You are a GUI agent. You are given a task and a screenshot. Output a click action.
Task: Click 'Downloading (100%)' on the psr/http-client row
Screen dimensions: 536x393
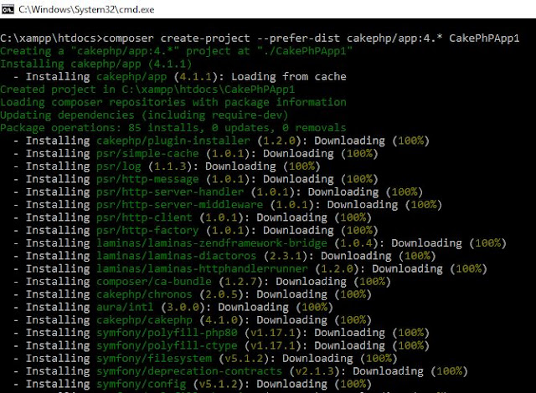[x=314, y=217]
